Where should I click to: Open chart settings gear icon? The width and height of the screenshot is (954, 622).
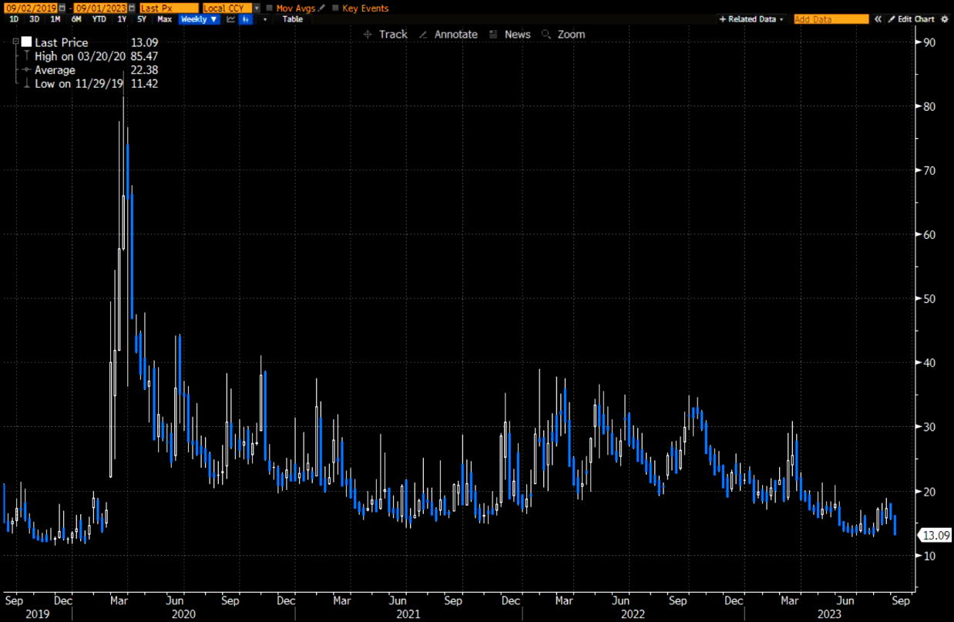945,19
